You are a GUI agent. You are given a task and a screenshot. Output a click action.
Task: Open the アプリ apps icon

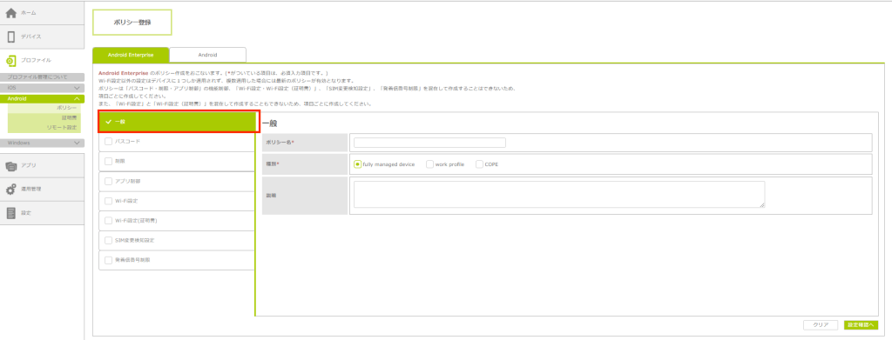10,166
